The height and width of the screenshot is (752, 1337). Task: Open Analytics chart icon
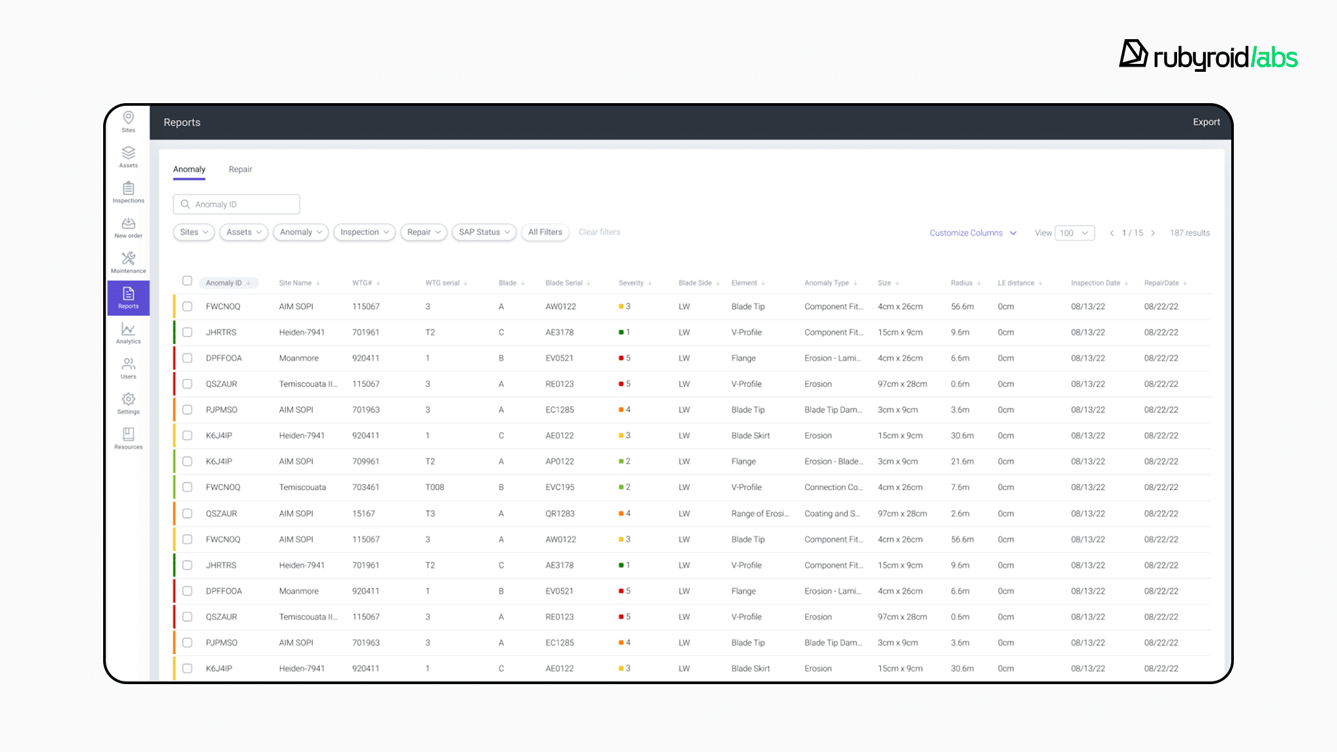tap(128, 332)
